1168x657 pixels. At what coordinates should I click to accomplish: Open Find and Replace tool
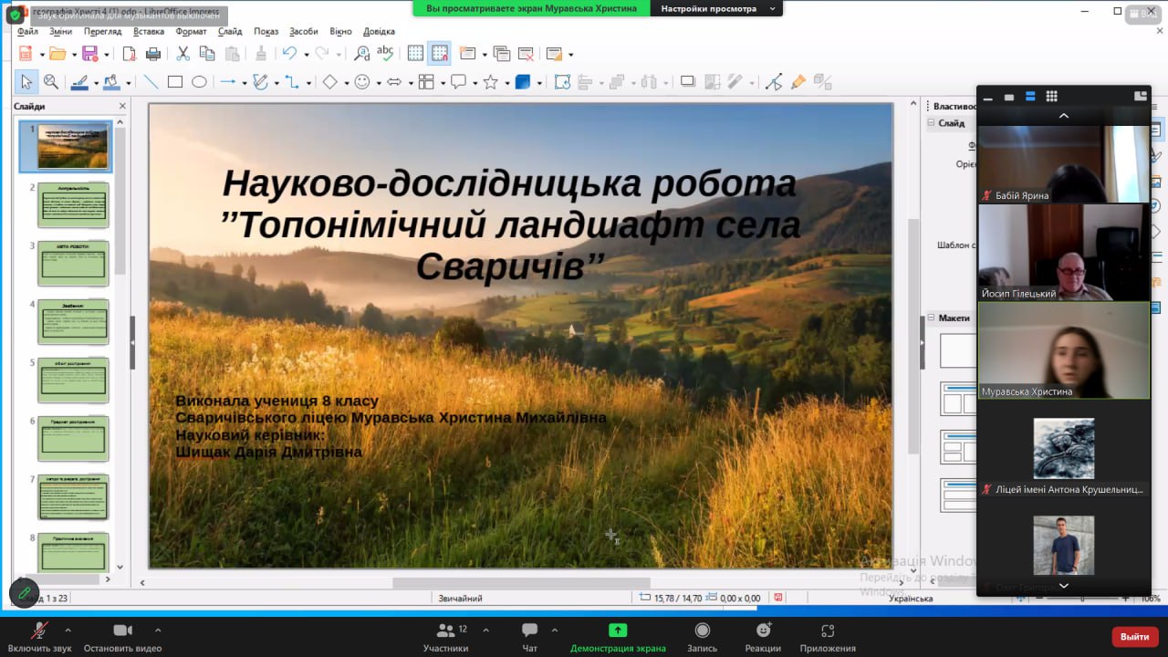[x=361, y=54]
